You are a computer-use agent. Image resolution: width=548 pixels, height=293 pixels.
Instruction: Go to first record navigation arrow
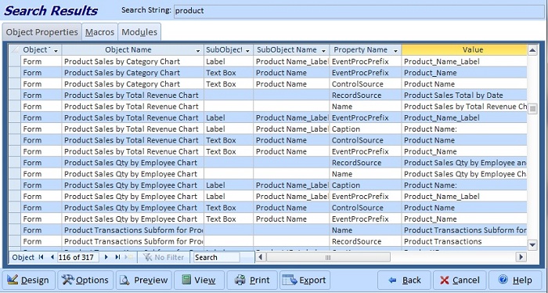(x=41, y=257)
